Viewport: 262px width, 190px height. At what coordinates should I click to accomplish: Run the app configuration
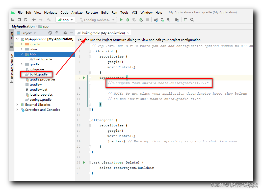121,19
